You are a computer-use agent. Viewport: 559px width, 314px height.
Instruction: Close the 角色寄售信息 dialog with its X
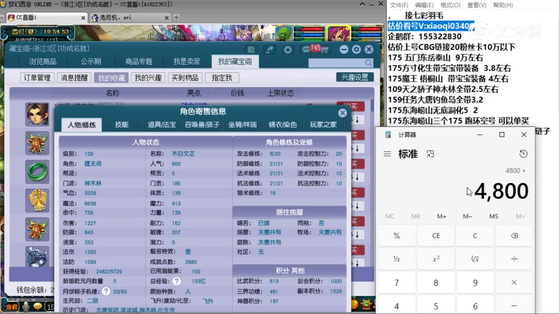pyautogui.click(x=342, y=113)
